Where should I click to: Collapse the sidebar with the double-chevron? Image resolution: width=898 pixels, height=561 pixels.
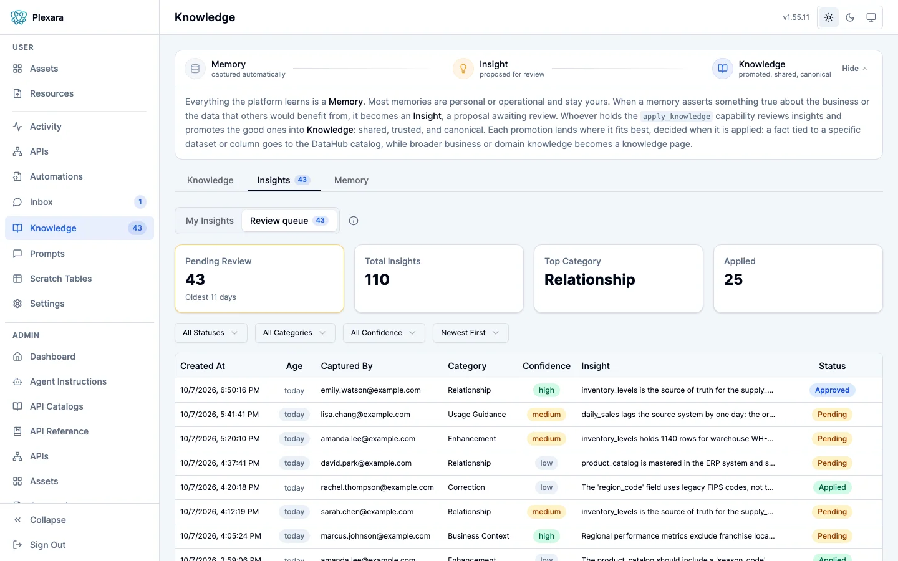(x=17, y=520)
